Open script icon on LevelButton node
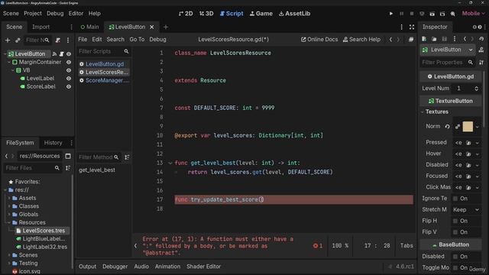 (x=61, y=54)
